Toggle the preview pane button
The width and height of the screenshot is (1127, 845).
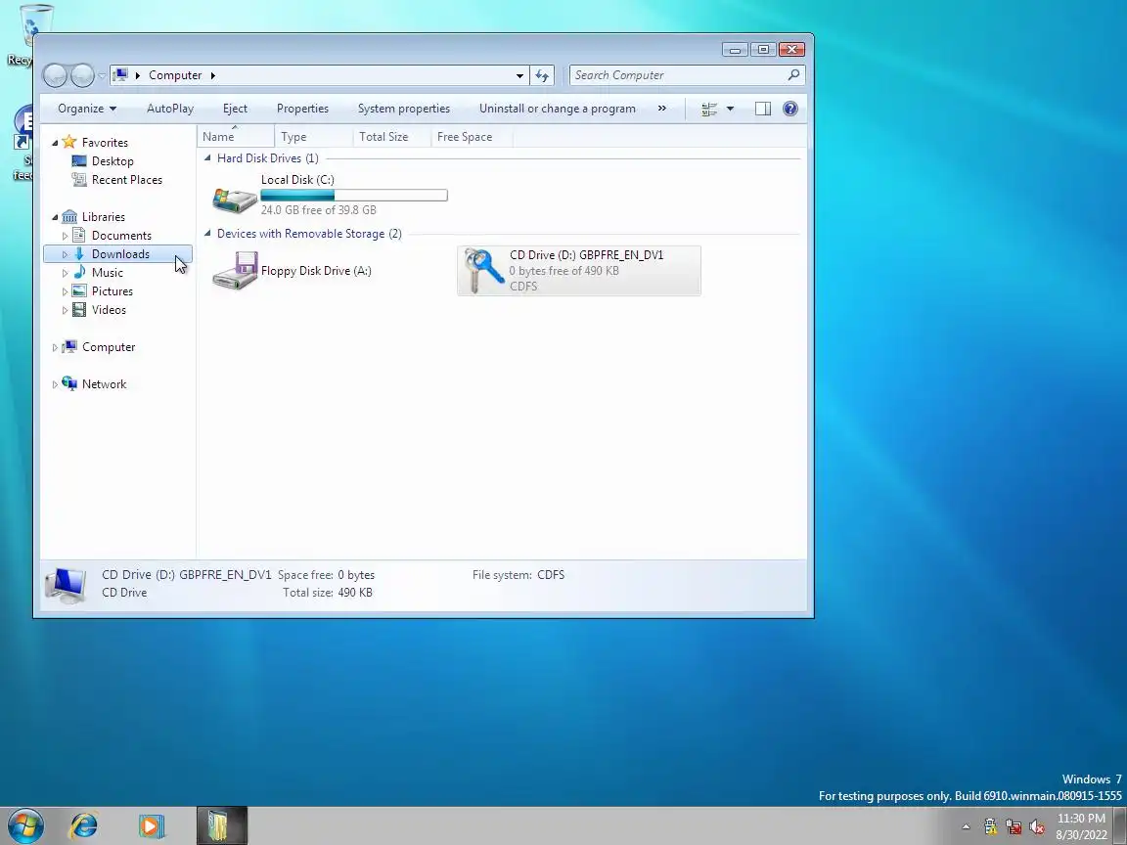tap(763, 109)
